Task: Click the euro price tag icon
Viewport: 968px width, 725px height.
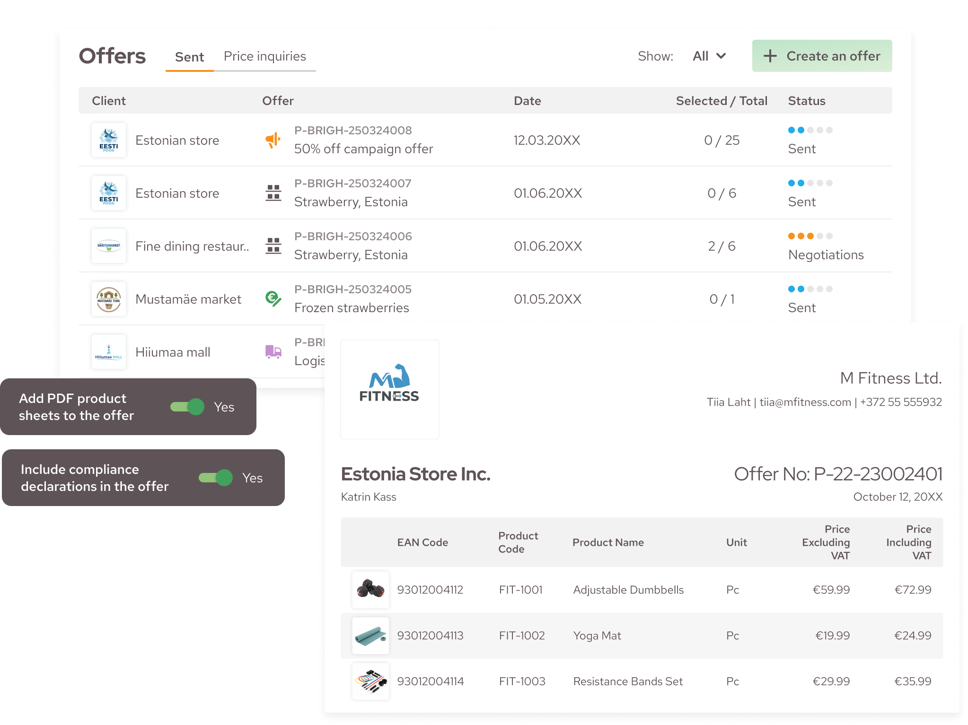Action: [273, 299]
